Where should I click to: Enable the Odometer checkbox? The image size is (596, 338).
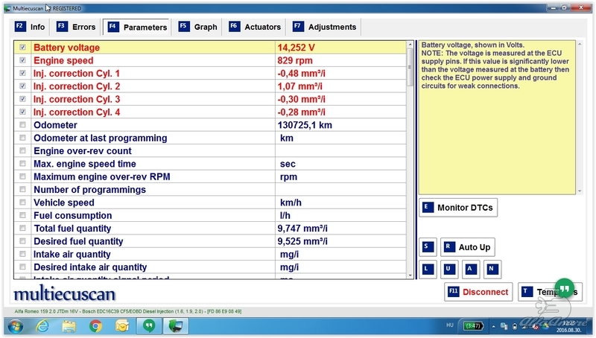pos(22,125)
